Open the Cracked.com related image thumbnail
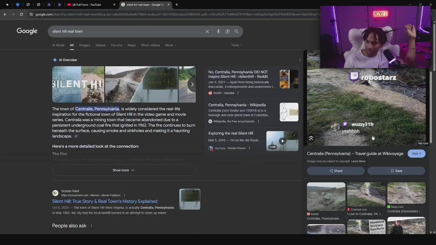Viewport: 436px width, 245px height. (366, 194)
